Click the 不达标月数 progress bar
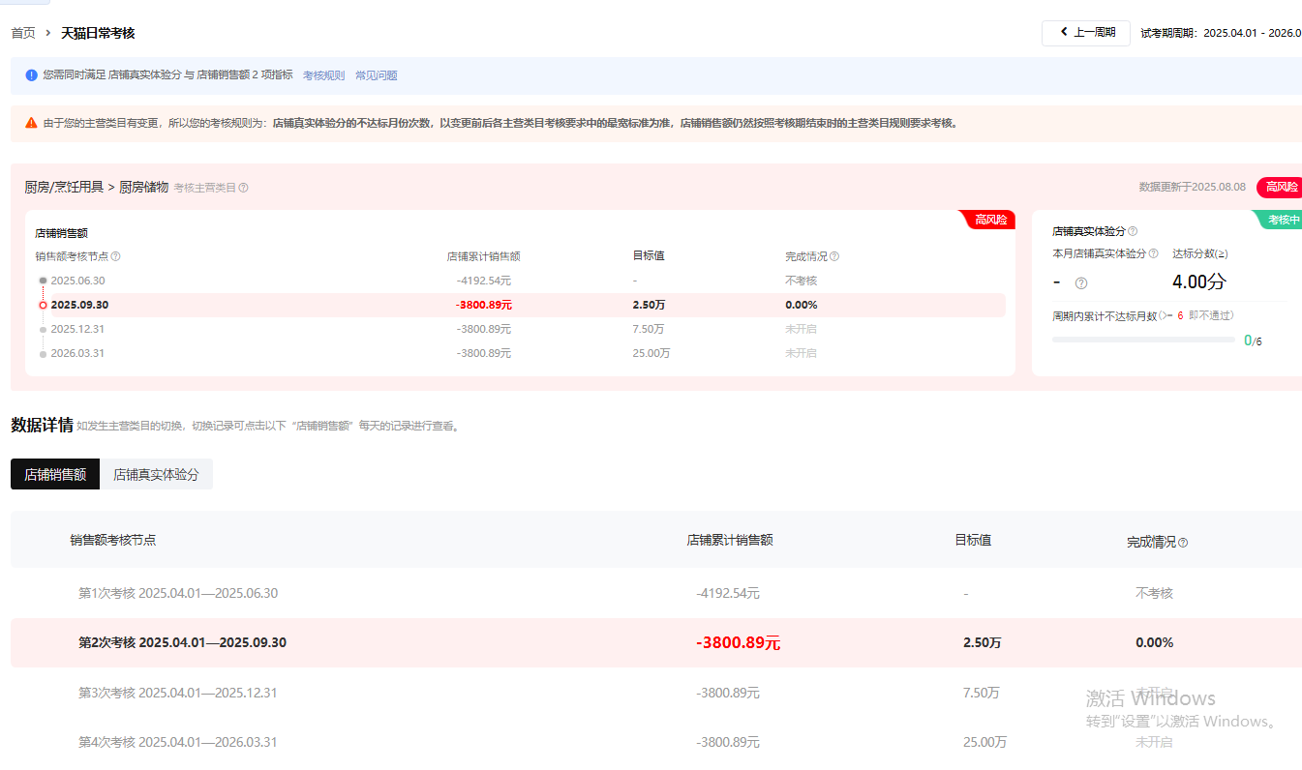Viewport: 1302px width, 770px height. [1142, 340]
